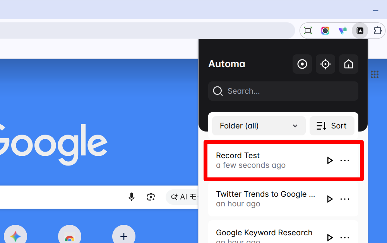This screenshot has height=243, width=387.
Task: Click the VPN shield extension icon
Action: tap(342, 31)
